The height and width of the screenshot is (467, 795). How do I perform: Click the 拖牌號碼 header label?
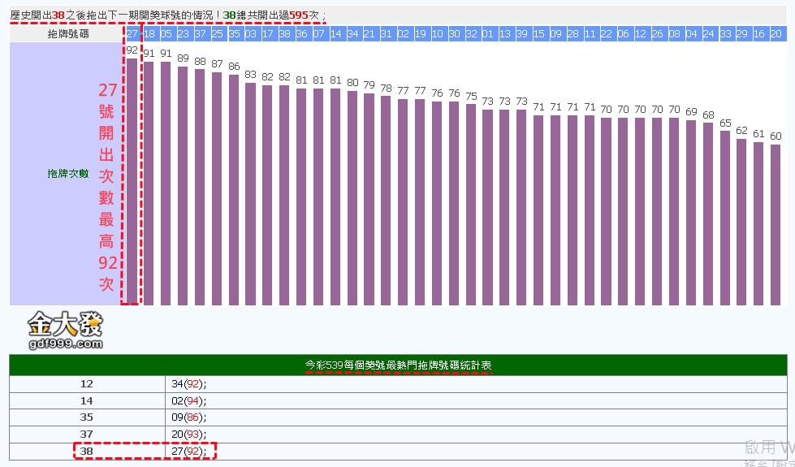coord(67,33)
